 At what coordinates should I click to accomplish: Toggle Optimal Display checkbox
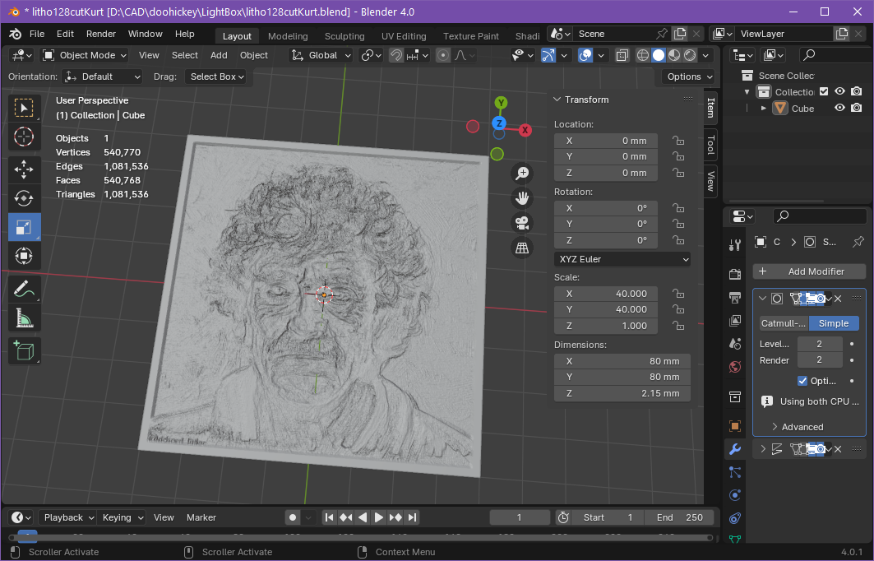click(802, 381)
